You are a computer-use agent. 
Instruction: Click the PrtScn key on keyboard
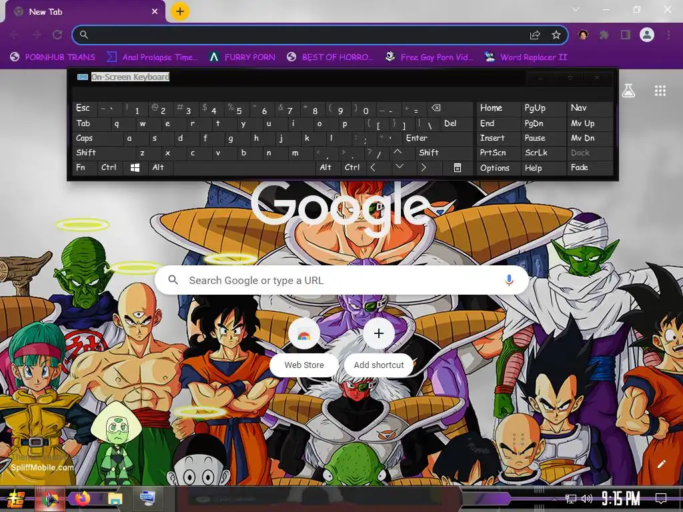[499, 153]
